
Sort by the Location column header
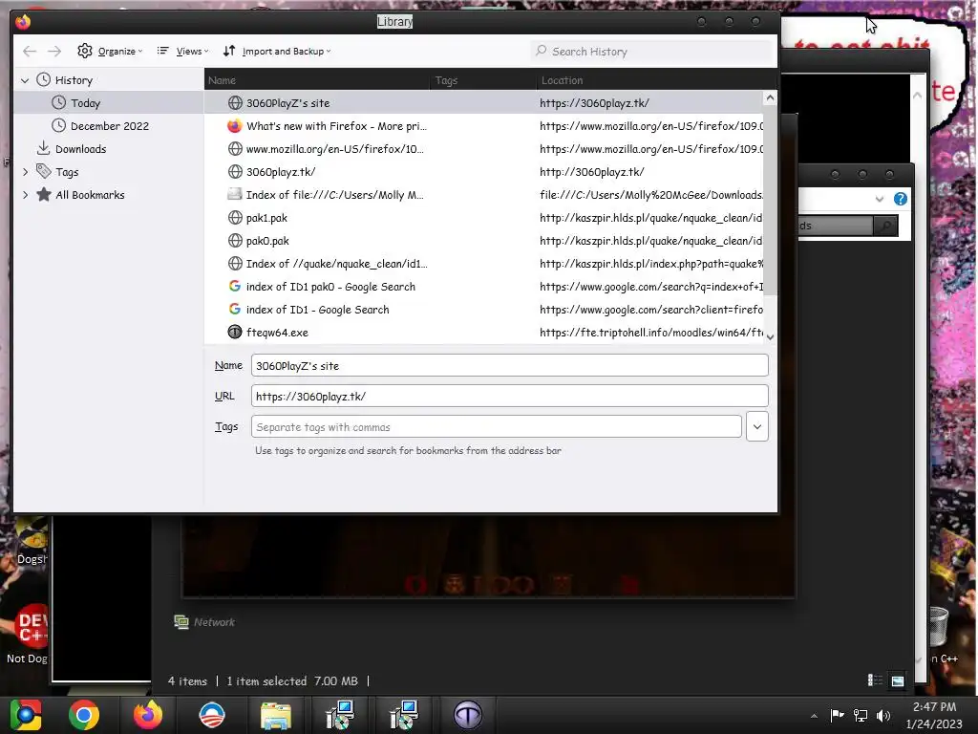point(656,80)
